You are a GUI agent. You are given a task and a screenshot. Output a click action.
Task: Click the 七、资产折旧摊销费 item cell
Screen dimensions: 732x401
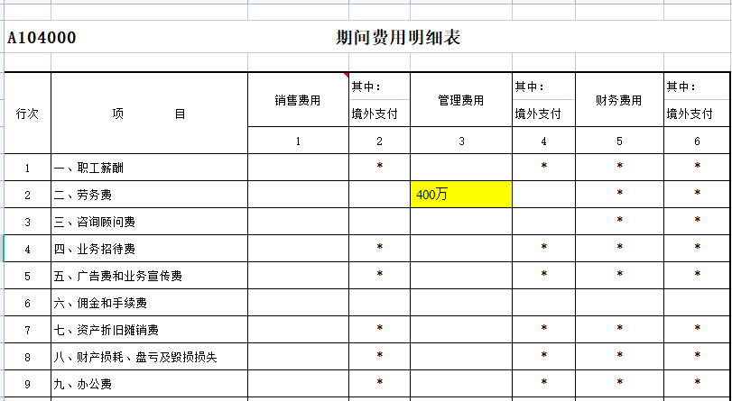pos(149,330)
